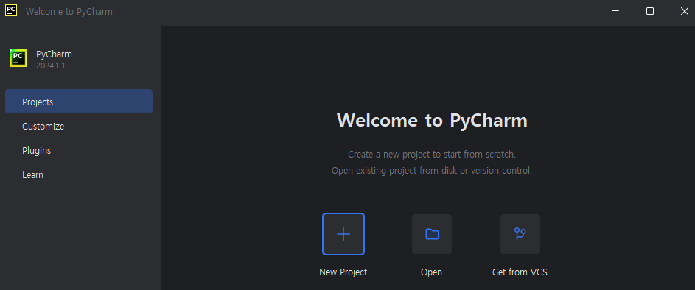Click the Get from VCS branch icon
Viewport: 695px width, 290px height.
point(520,234)
